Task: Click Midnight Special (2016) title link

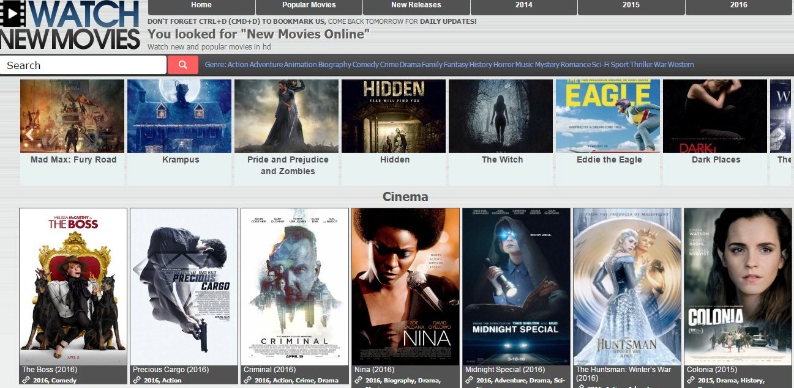Action: (x=505, y=370)
